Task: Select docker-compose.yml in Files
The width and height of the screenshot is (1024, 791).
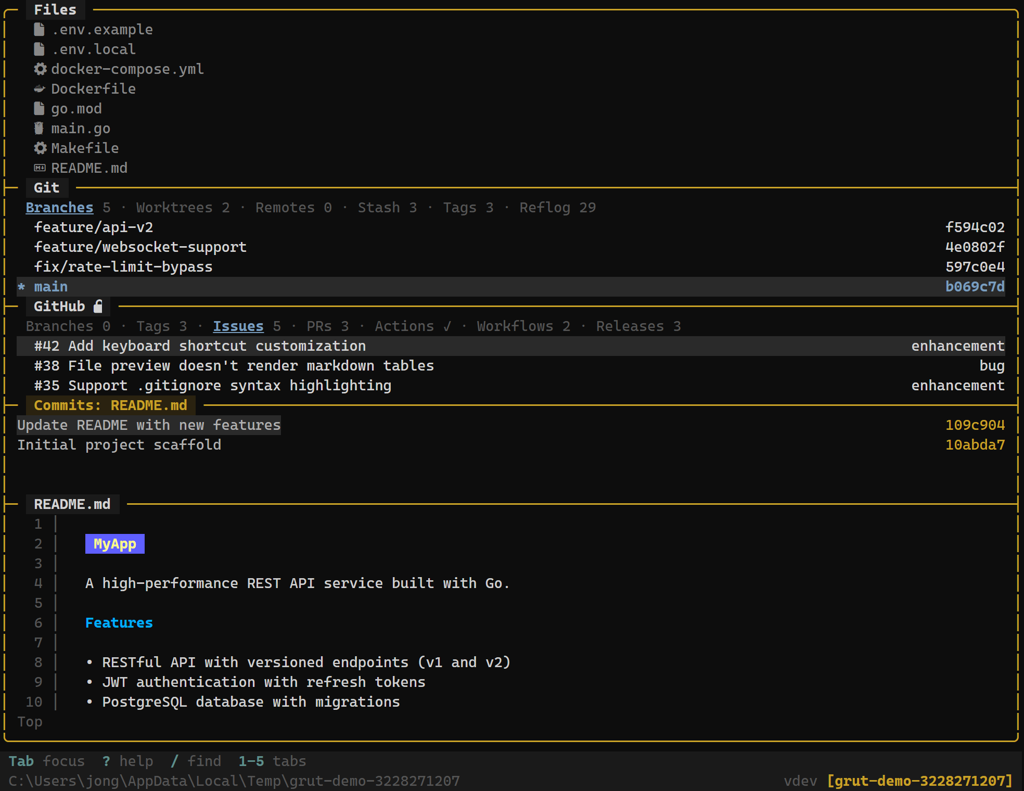Action: click(x=127, y=69)
